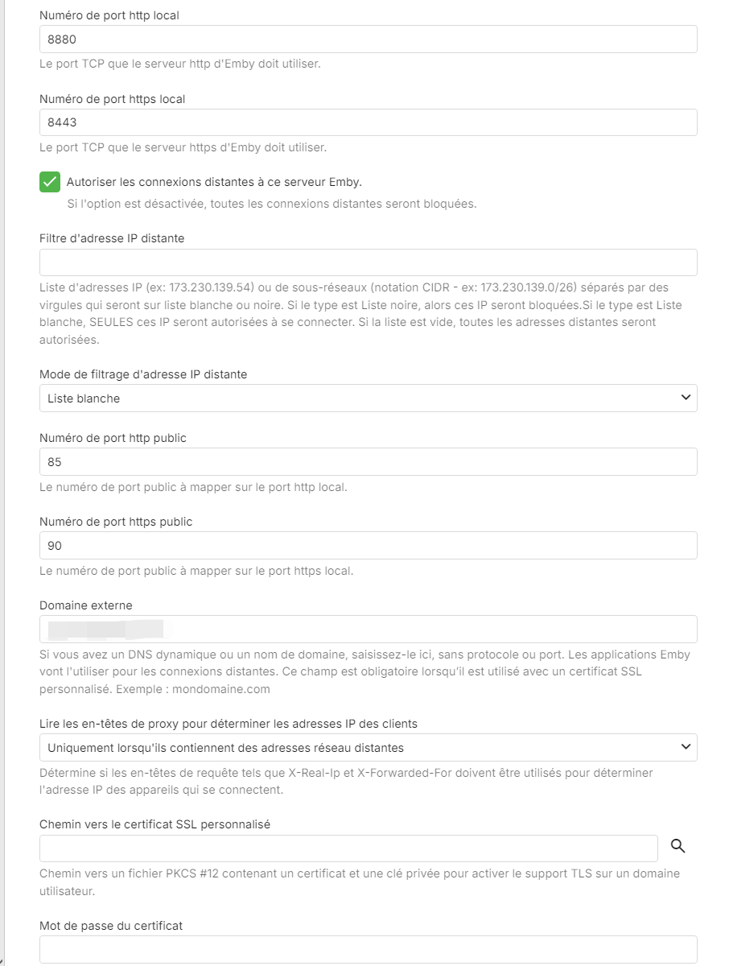
Task: Focus the 'Mot de passe du certificat' field
Action: click(368, 949)
